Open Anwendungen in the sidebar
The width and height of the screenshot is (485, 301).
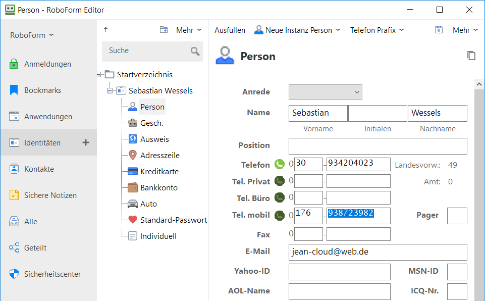48,117
